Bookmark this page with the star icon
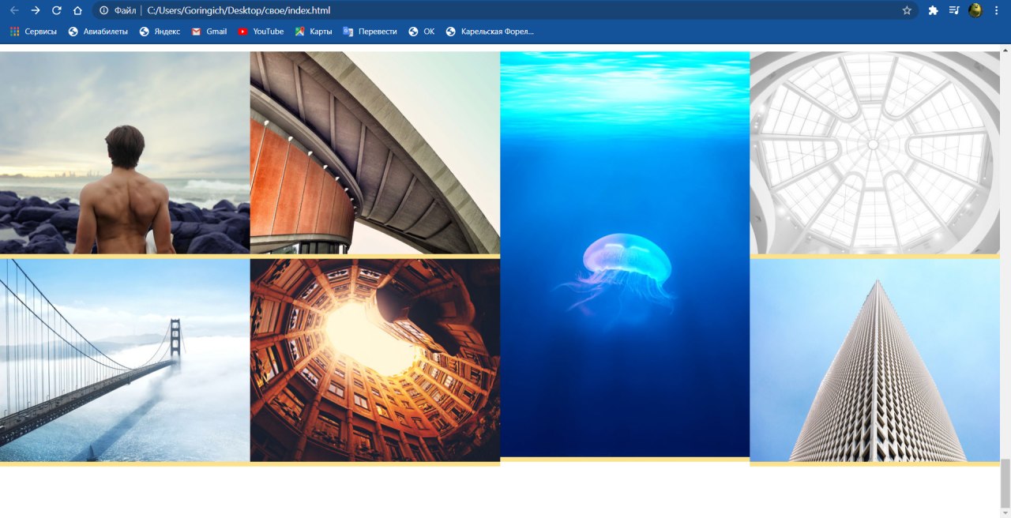Viewport: 1011px width, 518px height. tap(907, 10)
